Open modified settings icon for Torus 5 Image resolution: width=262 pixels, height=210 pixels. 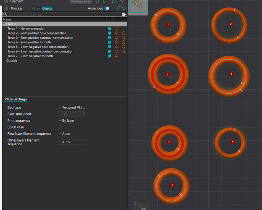[124, 47]
